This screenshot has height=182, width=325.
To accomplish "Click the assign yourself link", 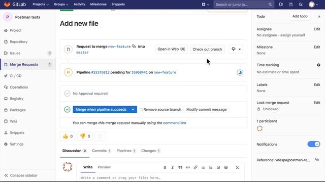I will tap(292, 35).
